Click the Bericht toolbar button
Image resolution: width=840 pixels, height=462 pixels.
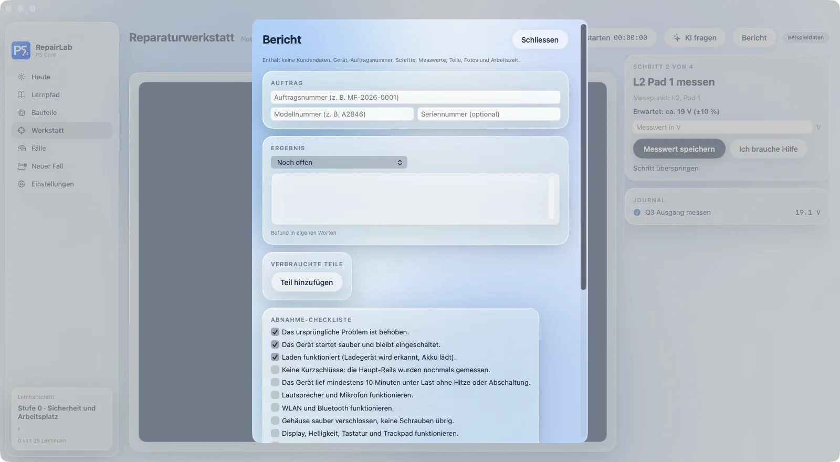click(754, 38)
